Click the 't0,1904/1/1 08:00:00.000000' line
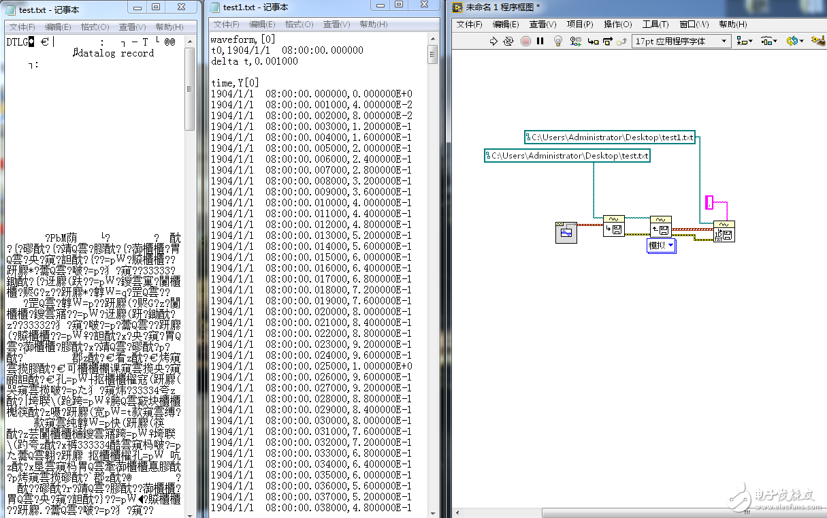This screenshot has height=518, width=827. point(287,50)
